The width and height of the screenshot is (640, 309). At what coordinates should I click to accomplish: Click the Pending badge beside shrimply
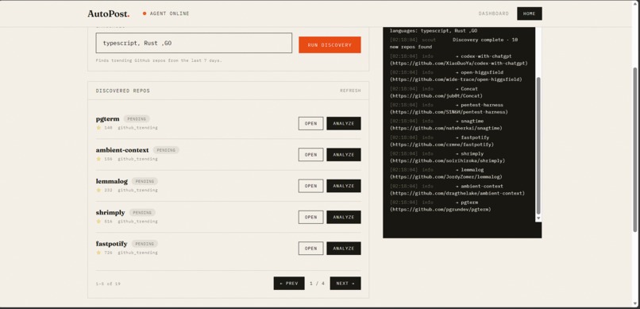[x=142, y=213]
